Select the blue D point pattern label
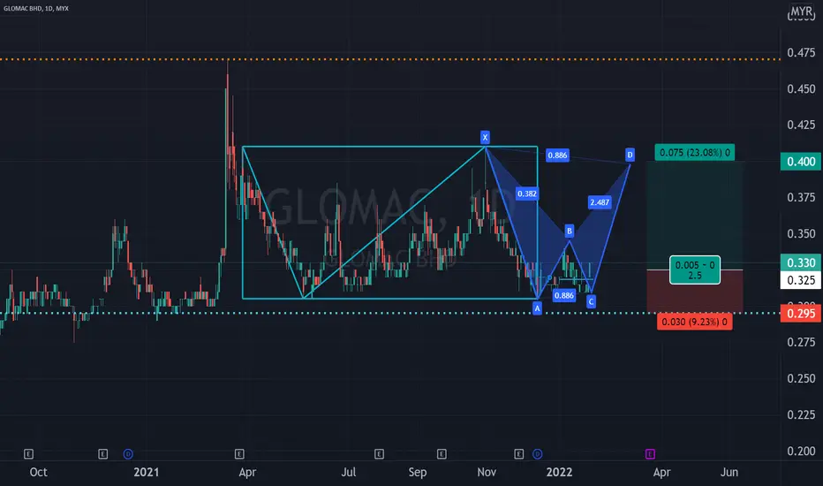Viewport: 823px width, 486px height. pos(630,155)
